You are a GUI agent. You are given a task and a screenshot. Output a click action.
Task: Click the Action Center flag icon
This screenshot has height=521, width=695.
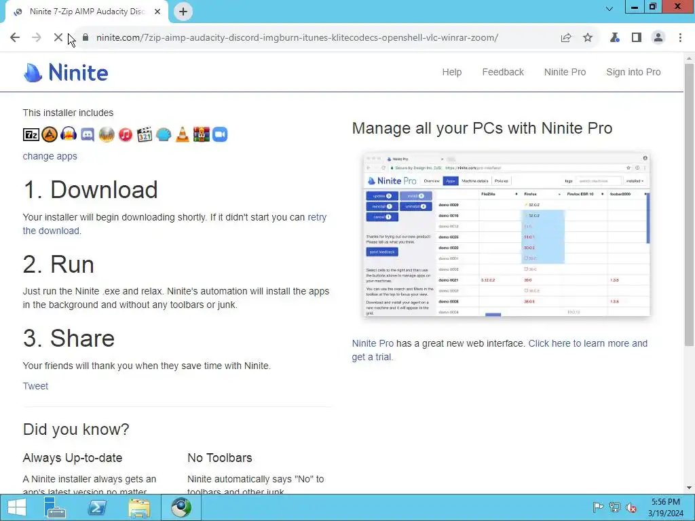pos(598,507)
